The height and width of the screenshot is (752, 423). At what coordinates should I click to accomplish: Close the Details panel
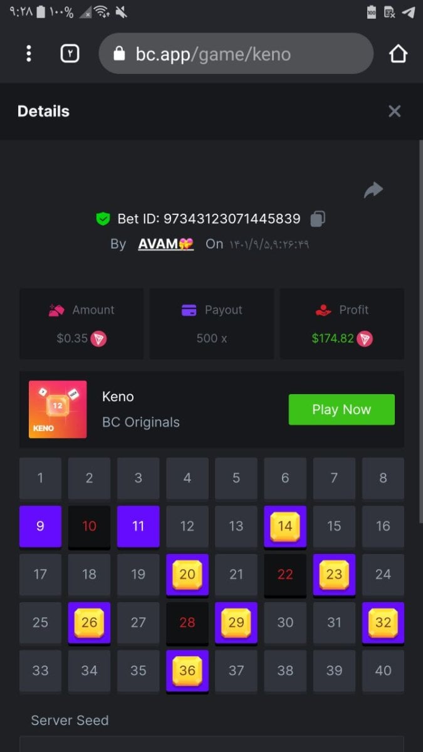tap(394, 112)
